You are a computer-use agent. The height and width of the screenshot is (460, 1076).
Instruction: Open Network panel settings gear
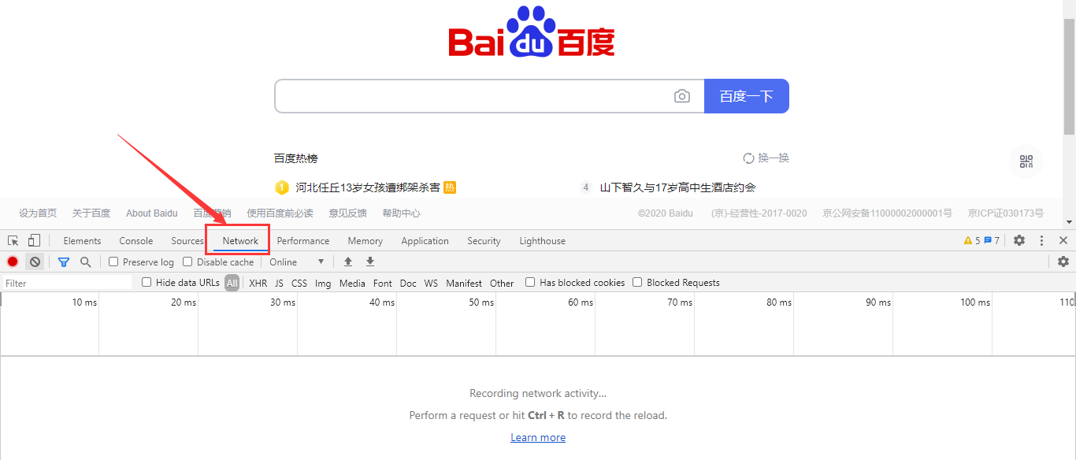(x=1063, y=262)
